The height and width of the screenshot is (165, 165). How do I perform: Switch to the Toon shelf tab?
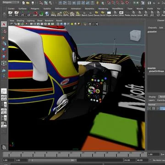coord(130,9)
